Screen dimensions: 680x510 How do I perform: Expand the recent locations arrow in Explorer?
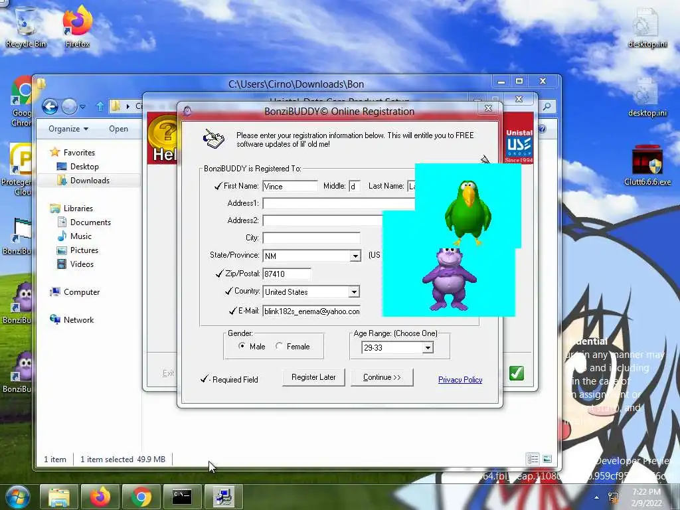(82, 106)
